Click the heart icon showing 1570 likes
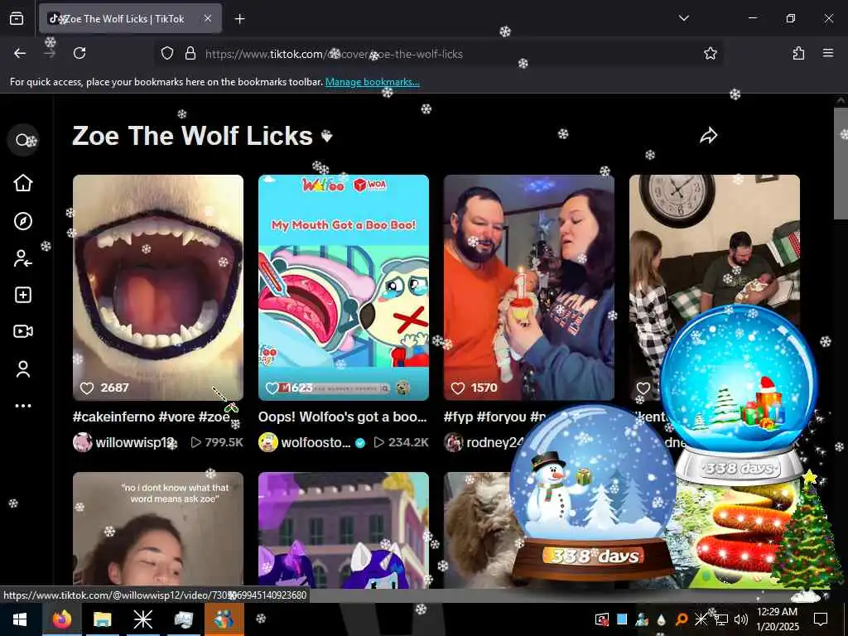848x636 pixels. tap(458, 388)
